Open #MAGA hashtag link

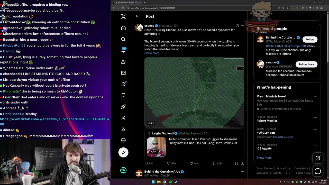(271, 46)
